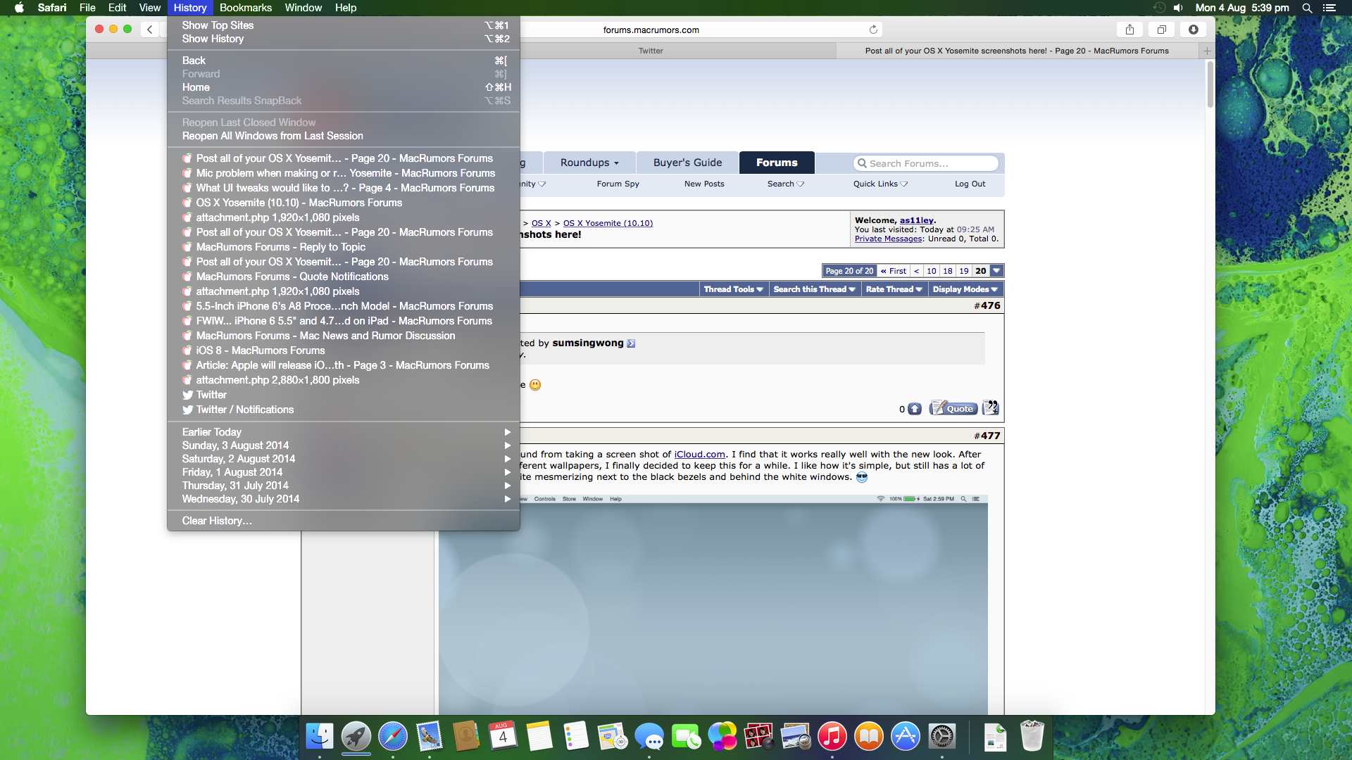This screenshot has height=760, width=1352.
Task: Expand Earlier Today history submenu
Action: coord(344,432)
